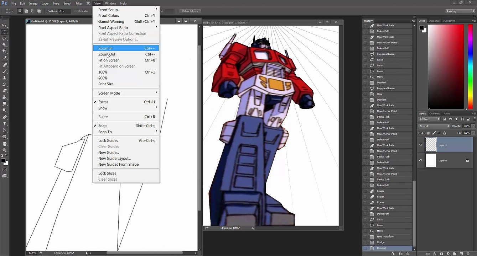Toggle visibility of Layer 0

pos(421,160)
